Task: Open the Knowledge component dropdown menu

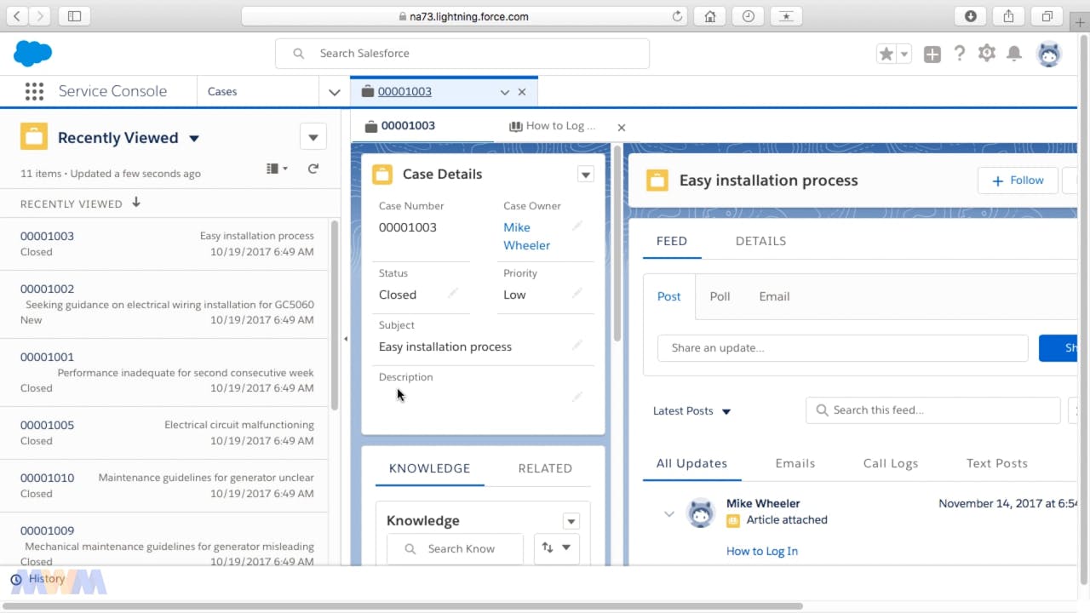Action: pyautogui.click(x=571, y=521)
